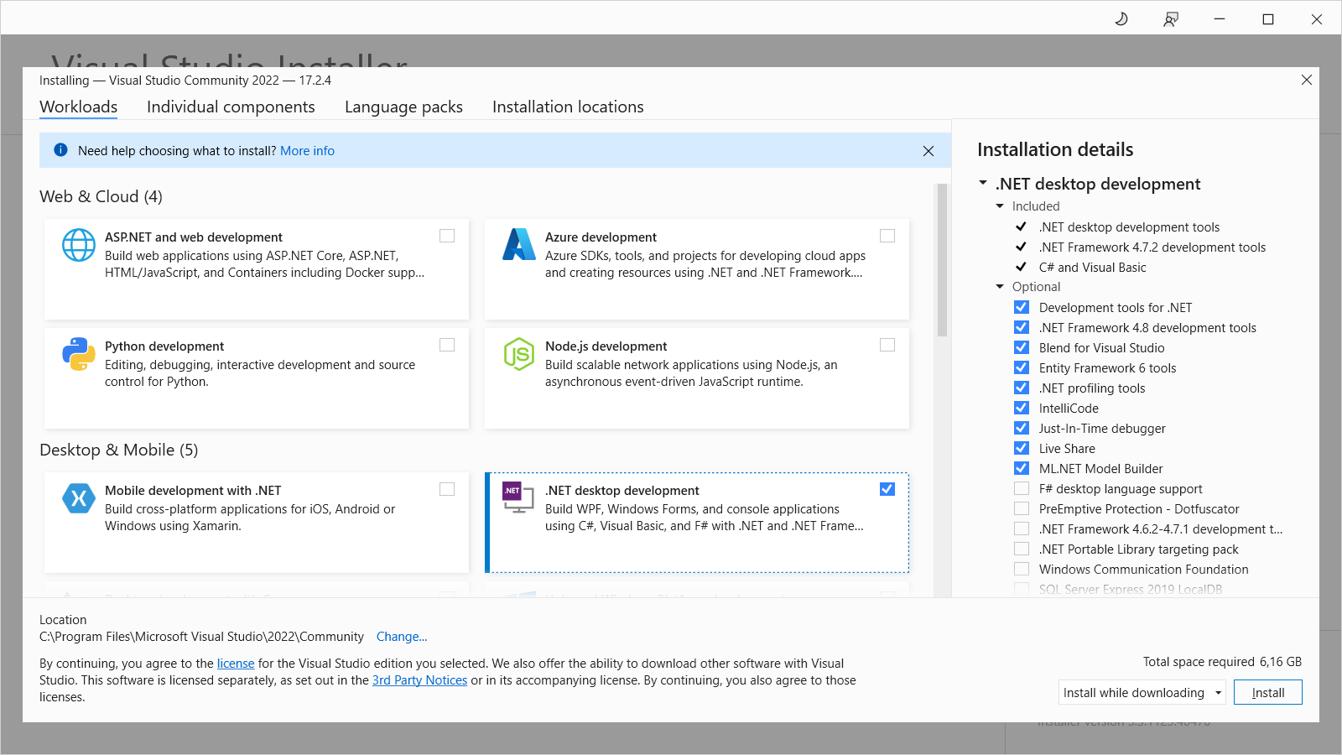Uncheck Just-In-Time debugger option

coord(1022,428)
